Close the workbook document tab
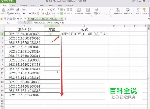This screenshot has height=109, width=150. click(62, 19)
